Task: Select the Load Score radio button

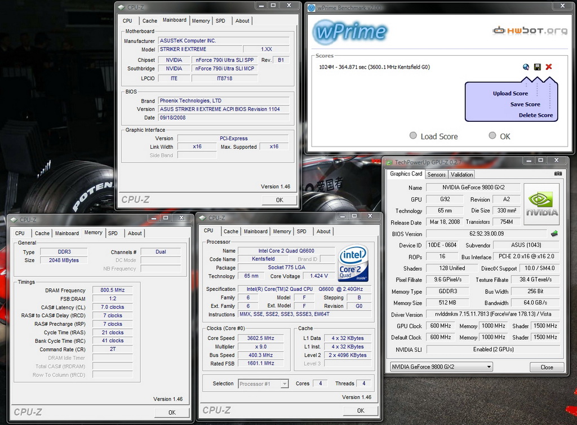Action: 413,135
